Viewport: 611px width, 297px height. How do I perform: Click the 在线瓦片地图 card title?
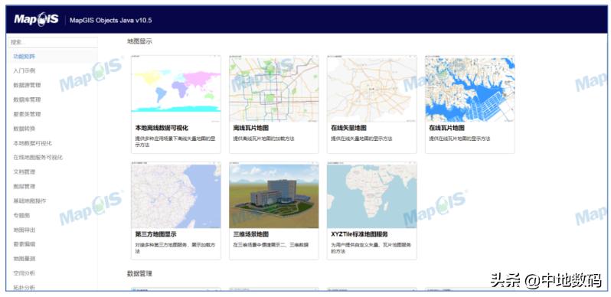[446, 128]
